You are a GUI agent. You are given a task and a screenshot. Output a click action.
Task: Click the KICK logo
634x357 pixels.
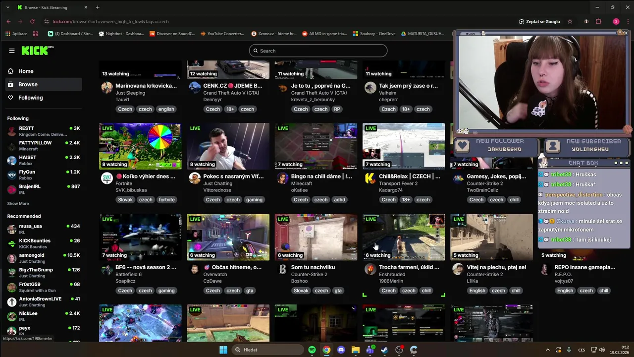37,51
